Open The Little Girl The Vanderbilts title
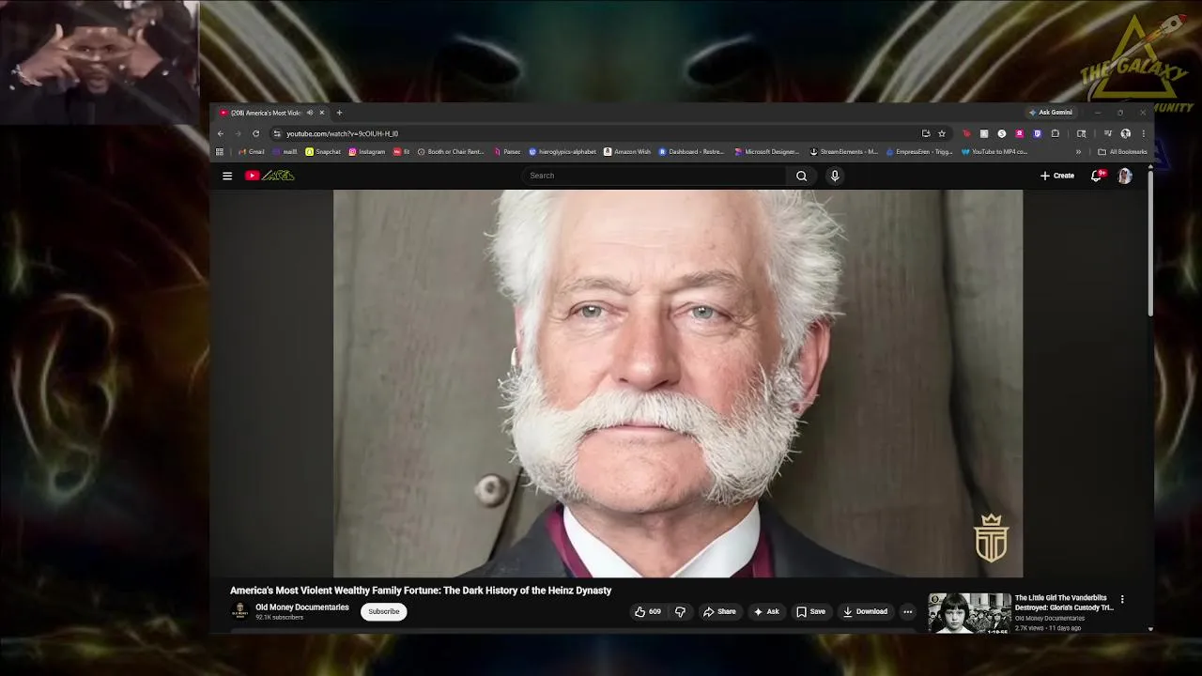The image size is (1202, 676). click(x=1064, y=603)
